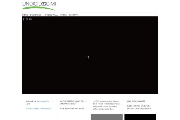Open the gray thumbnail under the #UDM post
Image resolution: width=180 pixels, height=120 pixels.
coord(107,117)
